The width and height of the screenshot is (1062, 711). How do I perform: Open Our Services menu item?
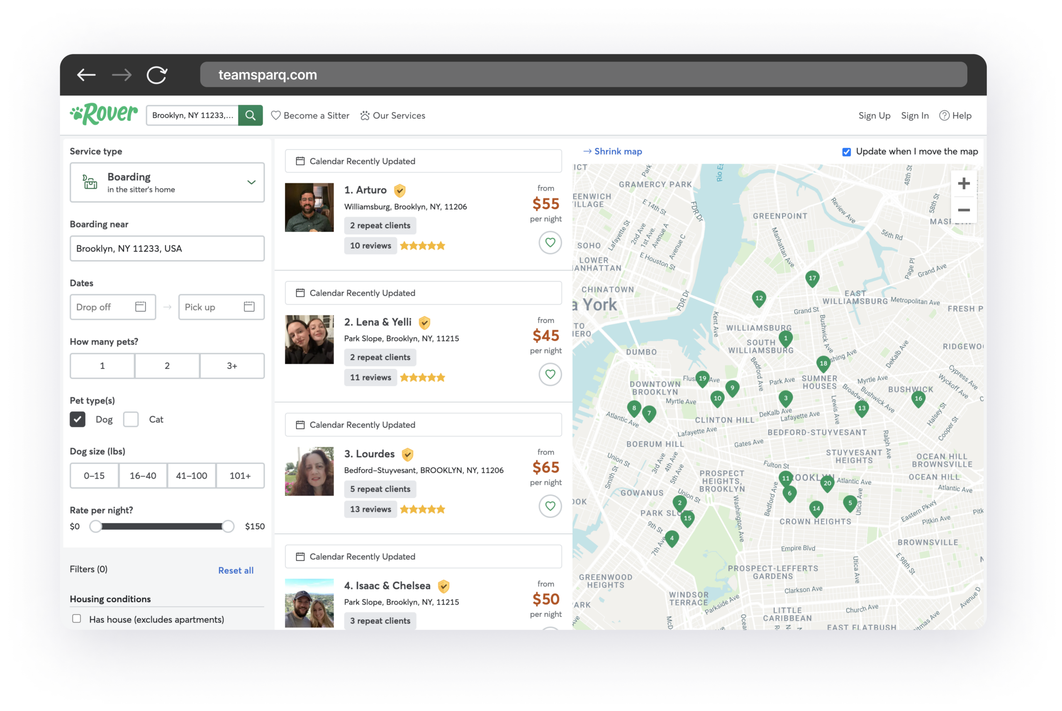click(393, 116)
